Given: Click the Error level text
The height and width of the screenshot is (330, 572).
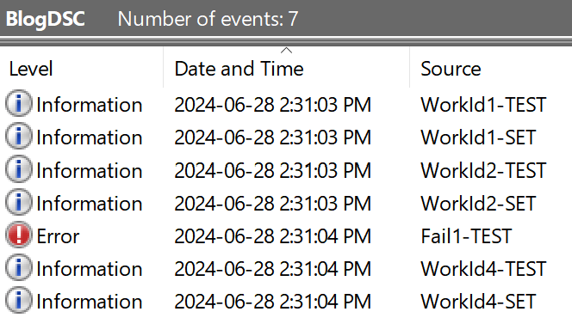Looking at the screenshot, I should (58, 236).
